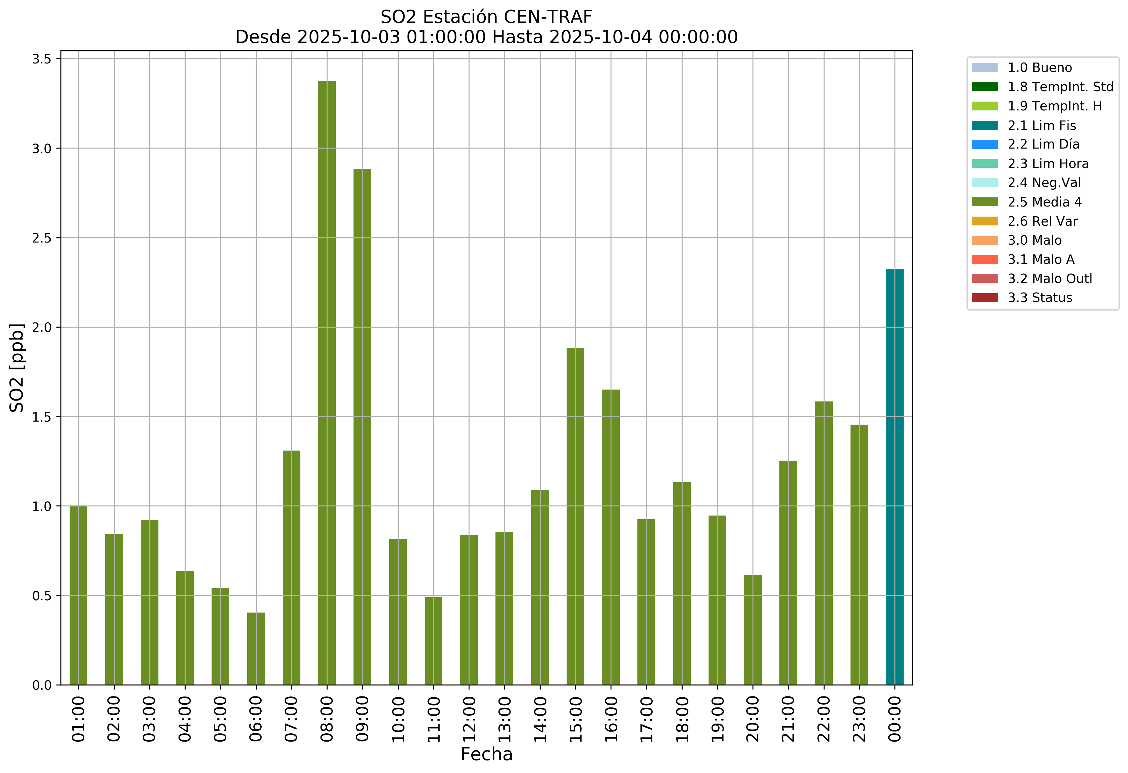Click the bar for 15:00

coord(575,516)
